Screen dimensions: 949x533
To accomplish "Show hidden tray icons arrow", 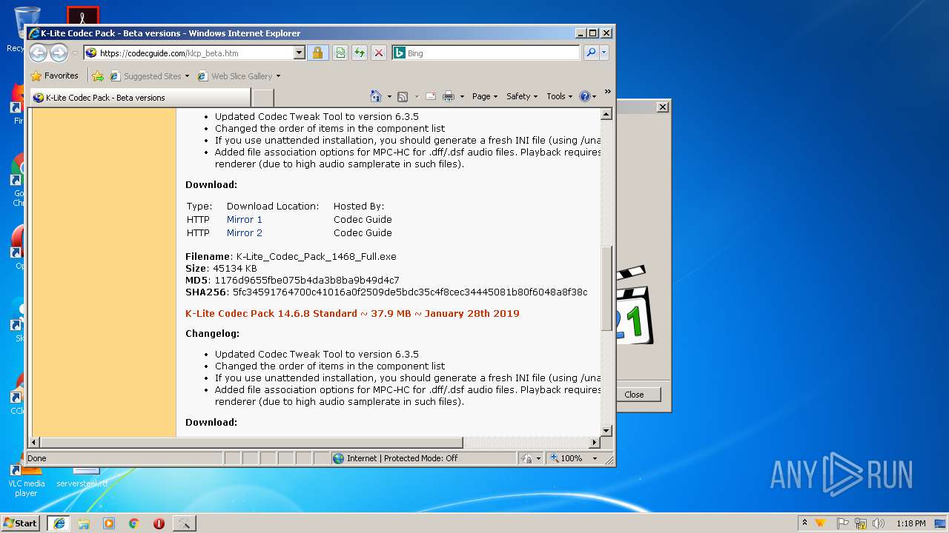I will (x=804, y=523).
